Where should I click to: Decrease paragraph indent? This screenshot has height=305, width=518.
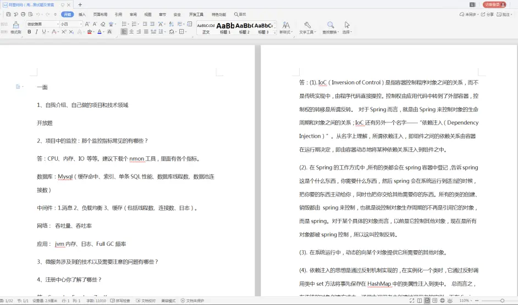tap(145, 24)
